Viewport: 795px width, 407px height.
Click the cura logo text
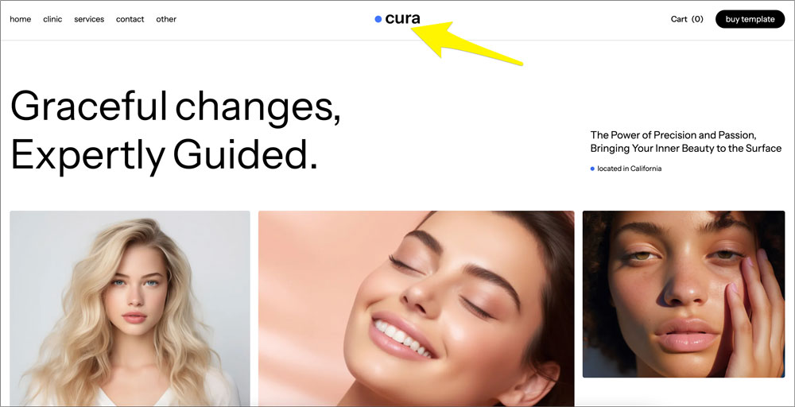point(402,19)
